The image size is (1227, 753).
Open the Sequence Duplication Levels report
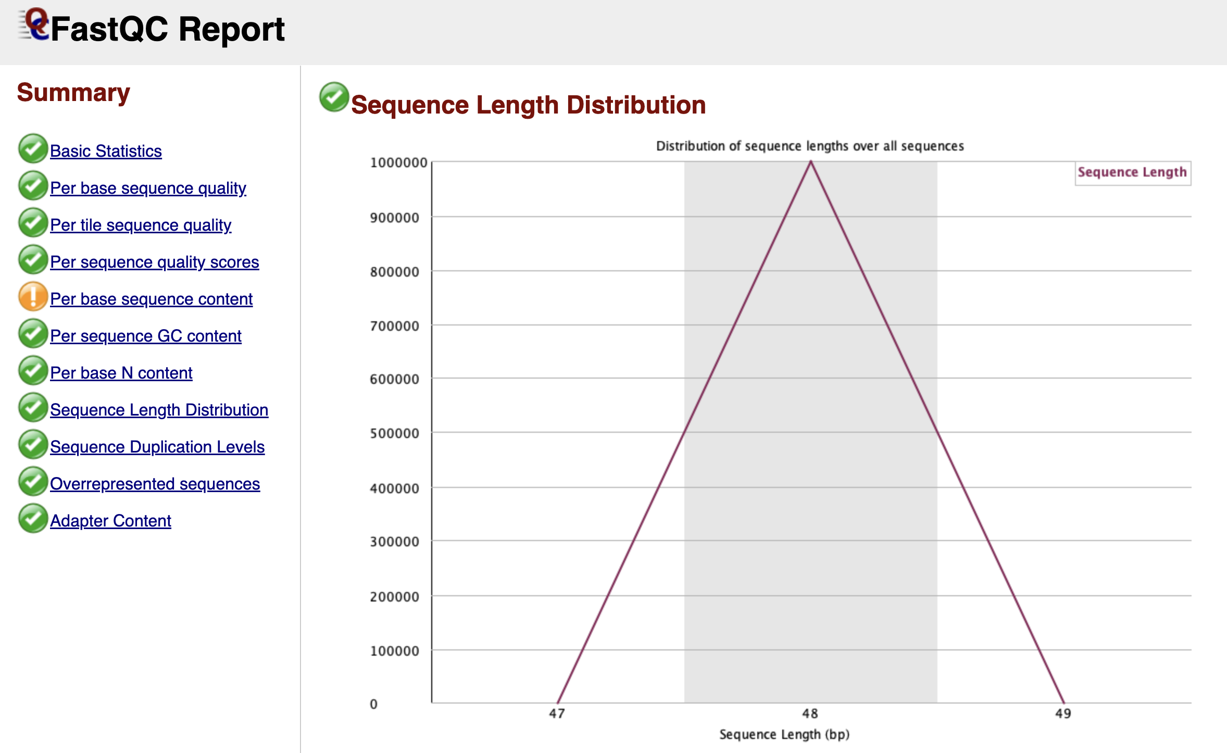click(157, 447)
